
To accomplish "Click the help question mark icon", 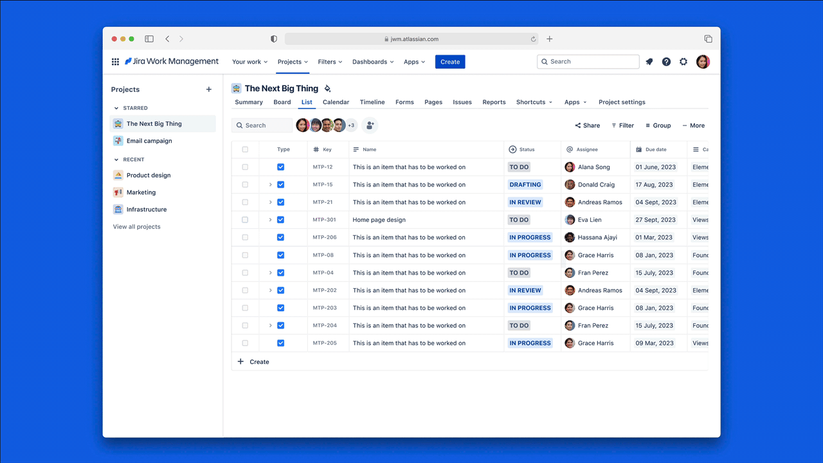I will tap(666, 62).
